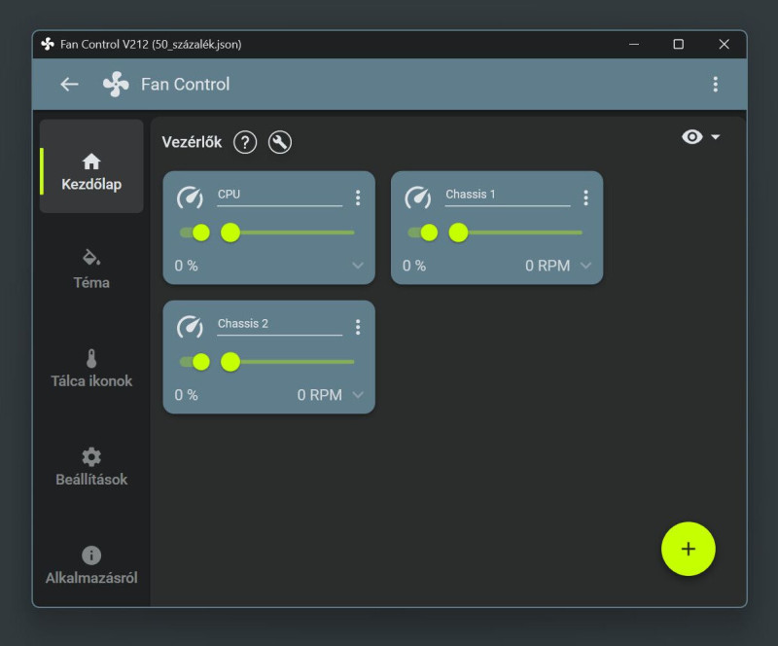The height and width of the screenshot is (646, 778).
Task: Click the CPU name field
Action: click(280, 196)
